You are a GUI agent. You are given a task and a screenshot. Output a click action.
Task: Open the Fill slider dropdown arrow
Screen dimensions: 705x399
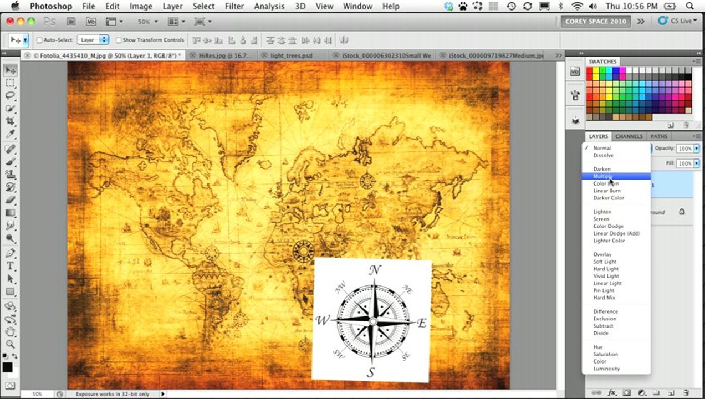697,163
